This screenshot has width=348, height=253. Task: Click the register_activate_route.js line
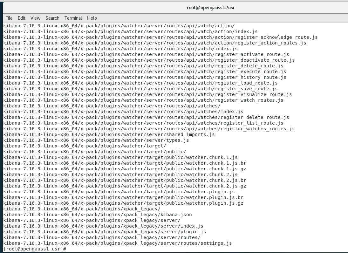click(146, 54)
